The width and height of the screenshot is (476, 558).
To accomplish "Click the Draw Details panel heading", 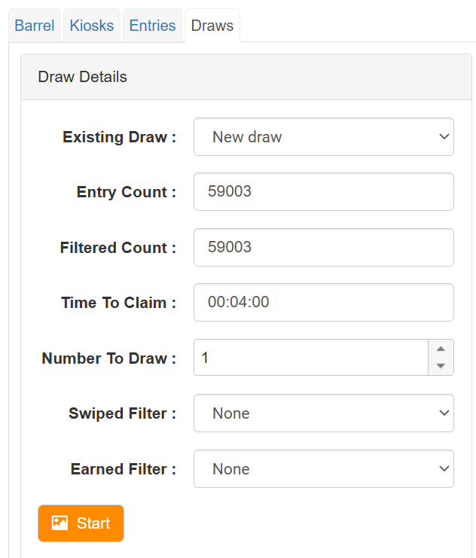I will click(83, 77).
